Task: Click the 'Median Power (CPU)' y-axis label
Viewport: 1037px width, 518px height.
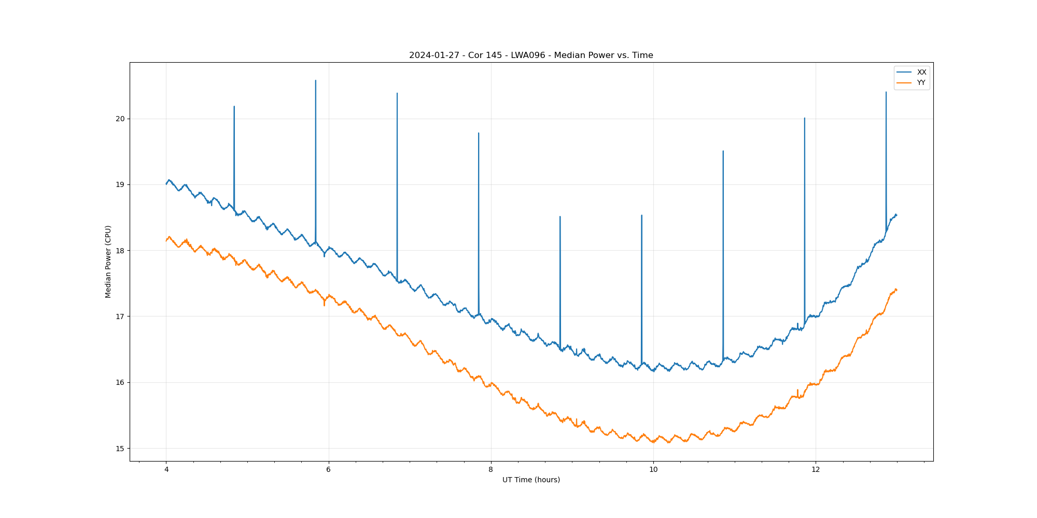Action: tap(108, 262)
